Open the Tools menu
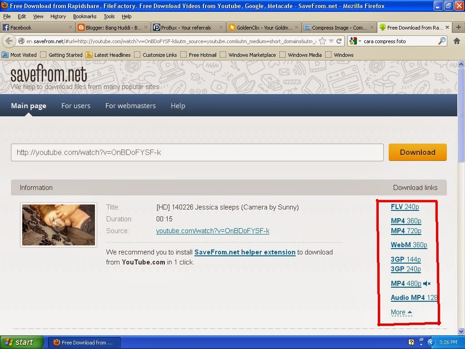This screenshot has height=349, width=465. tap(109, 16)
